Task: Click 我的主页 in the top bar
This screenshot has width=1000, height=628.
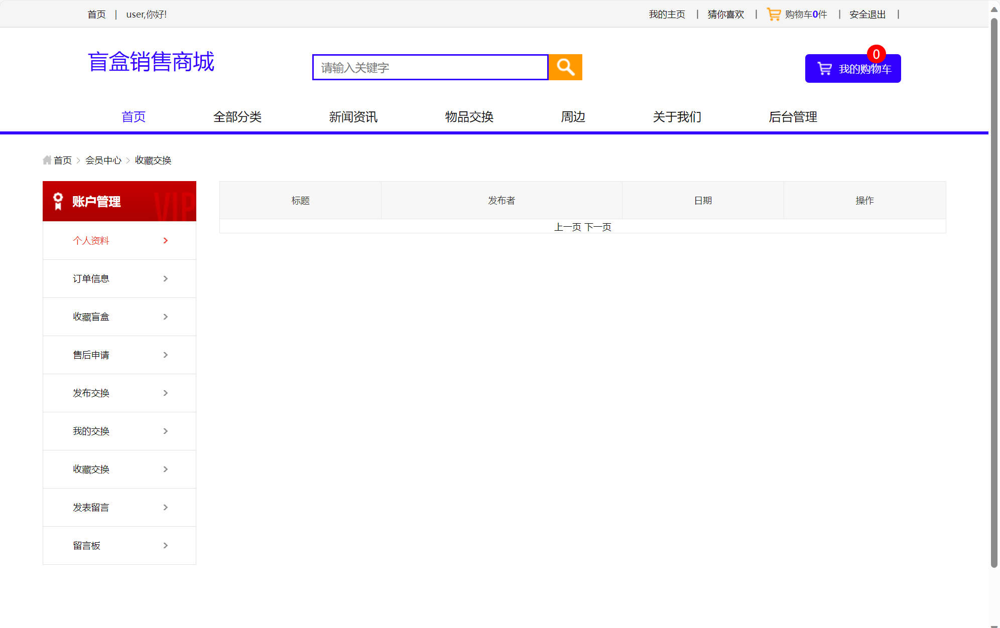Action: click(666, 14)
